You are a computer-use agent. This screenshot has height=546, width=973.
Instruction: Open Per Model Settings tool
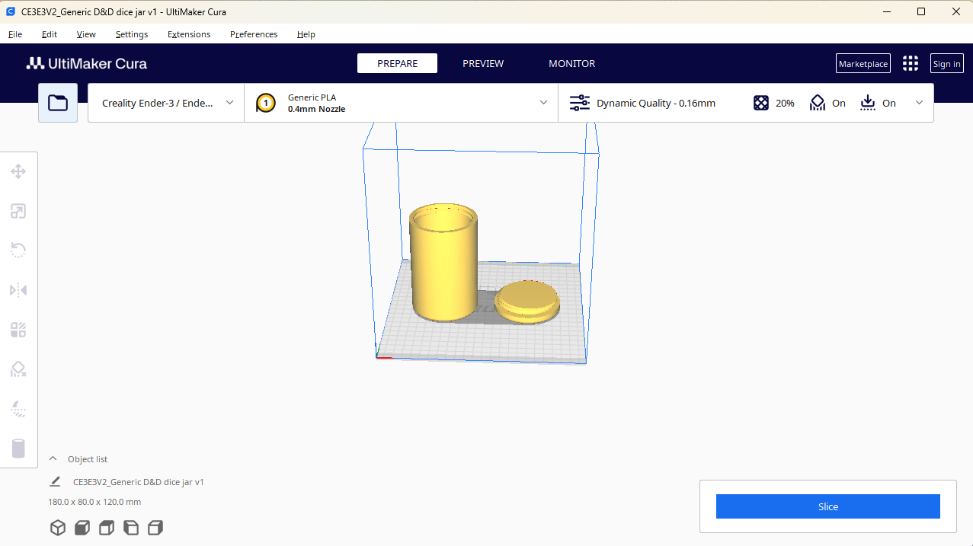tap(18, 330)
